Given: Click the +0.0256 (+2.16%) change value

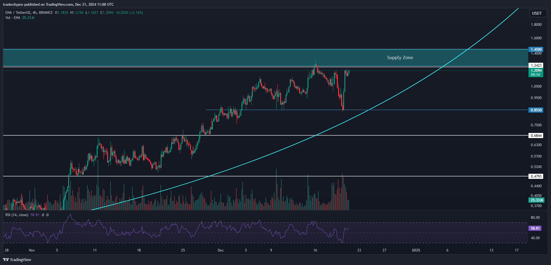Looking at the screenshot, I should 129,13.
